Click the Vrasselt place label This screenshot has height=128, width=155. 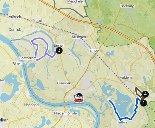pos(15,17)
